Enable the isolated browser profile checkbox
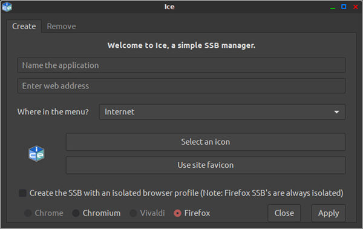Viewport: 363px width, 229px height. (22, 193)
